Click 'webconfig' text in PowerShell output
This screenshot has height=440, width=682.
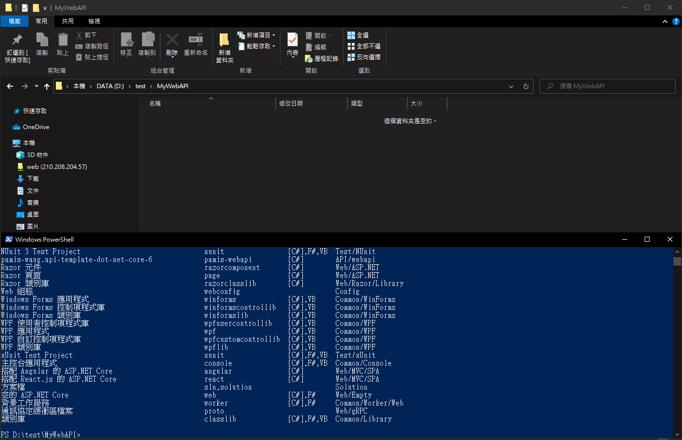point(222,292)
